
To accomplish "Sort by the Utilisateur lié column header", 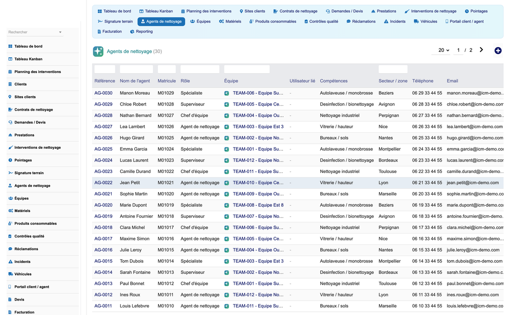I will click(302, 81).
